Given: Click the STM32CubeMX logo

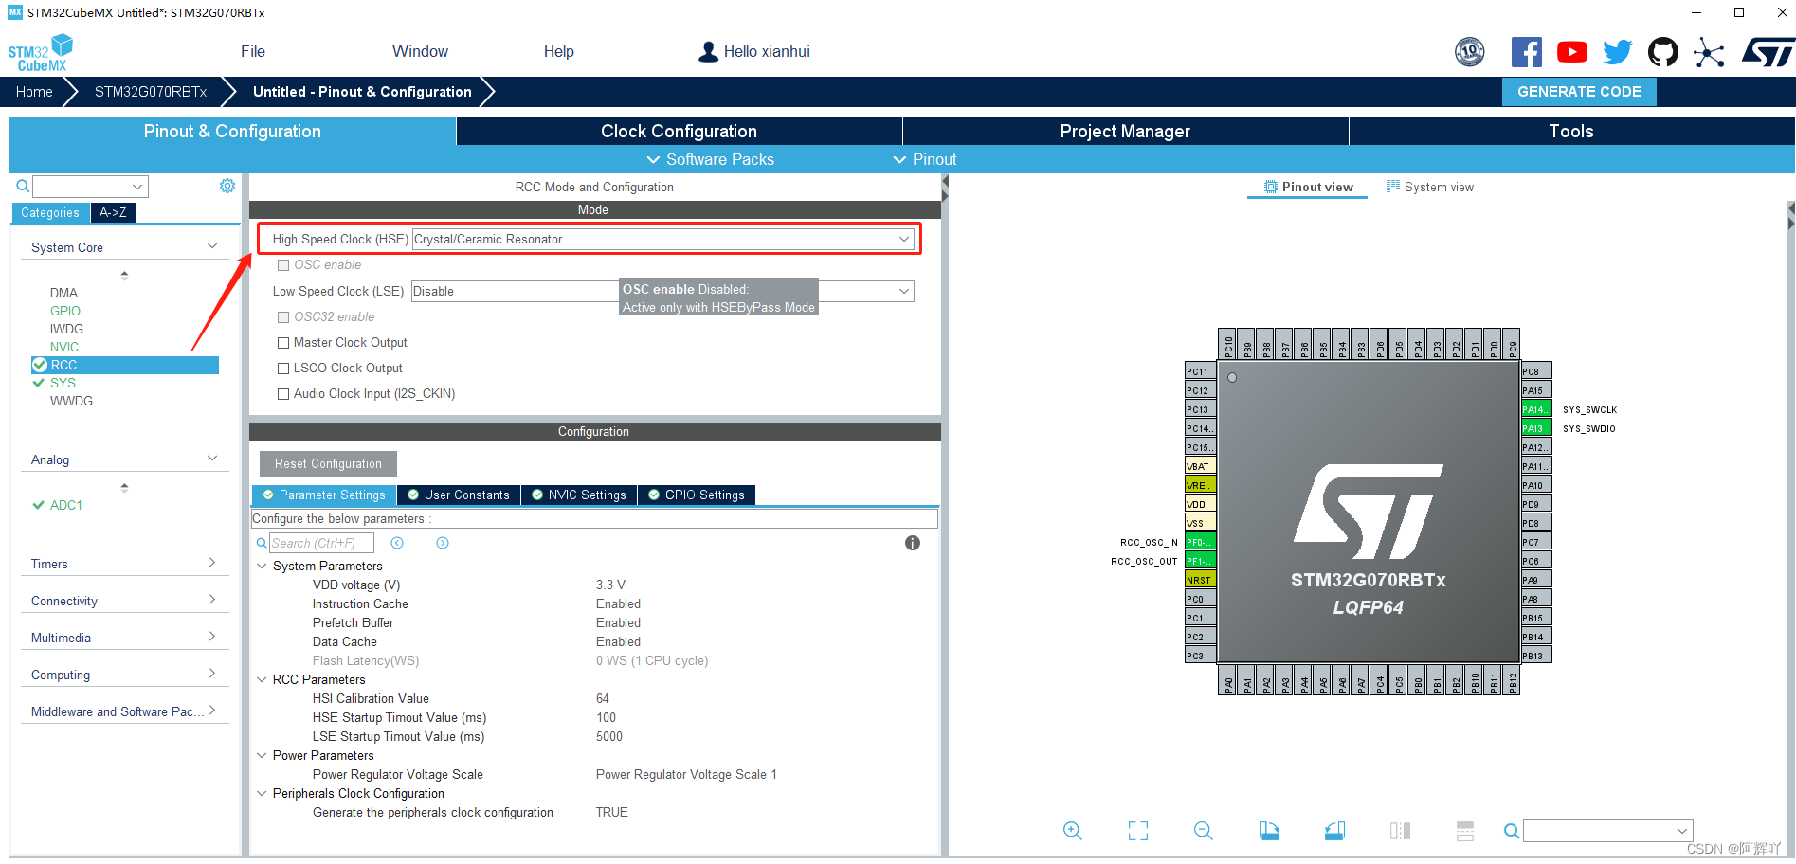Looking at the screenshot, I should [x=41, y=53].
